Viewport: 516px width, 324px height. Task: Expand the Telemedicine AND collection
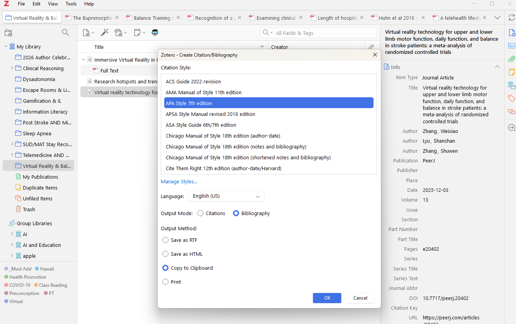point(12,155)
